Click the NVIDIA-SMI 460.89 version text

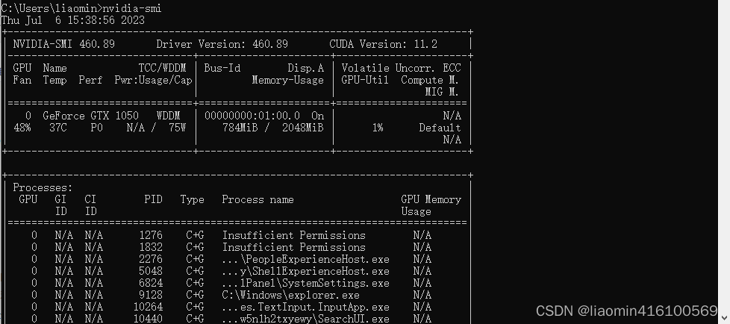[x=63, y=44]
